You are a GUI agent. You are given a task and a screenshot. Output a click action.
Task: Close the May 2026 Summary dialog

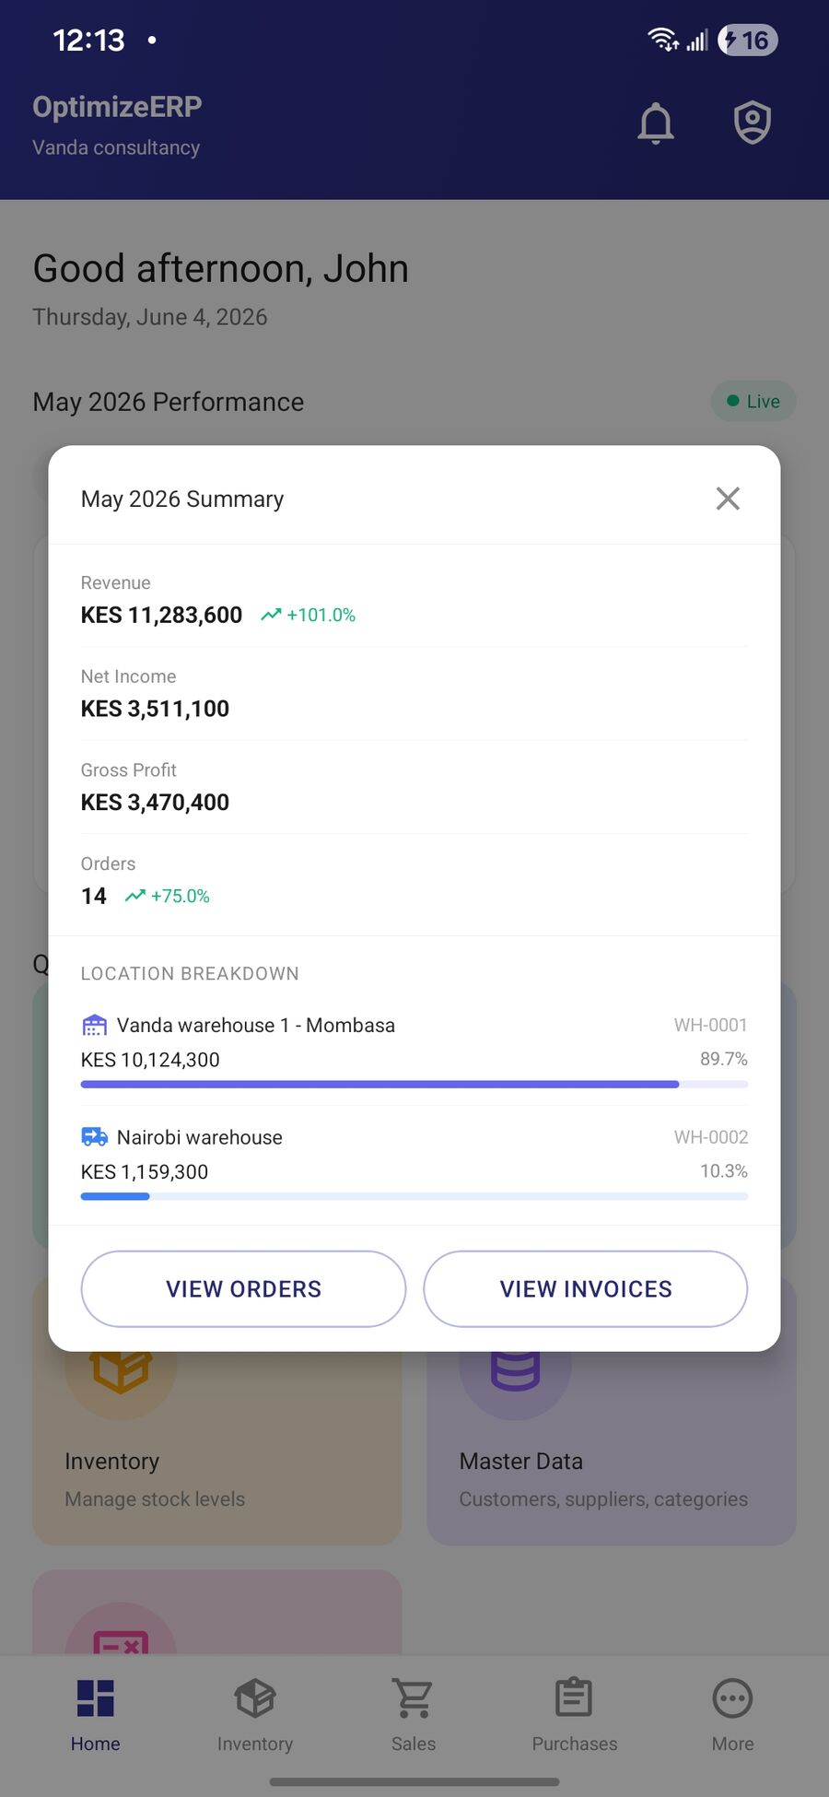click(728, 499)
